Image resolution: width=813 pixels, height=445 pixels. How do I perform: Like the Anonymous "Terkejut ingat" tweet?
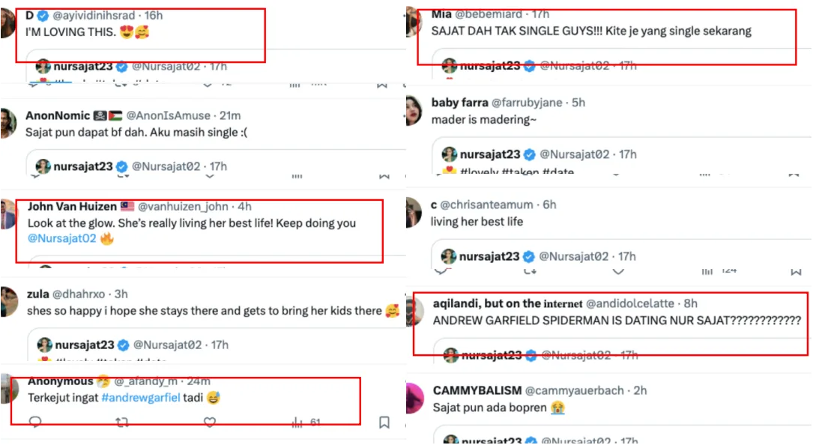[x=210, y=423]
